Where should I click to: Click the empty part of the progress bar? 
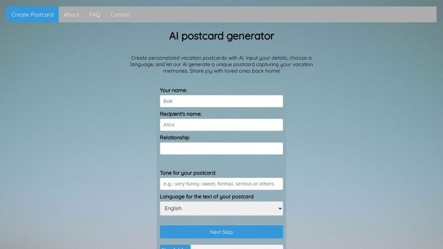(236, 247)
